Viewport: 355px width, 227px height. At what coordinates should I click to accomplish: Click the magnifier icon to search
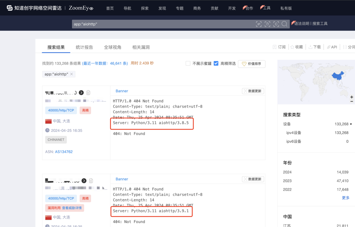(x=284, y=24)
